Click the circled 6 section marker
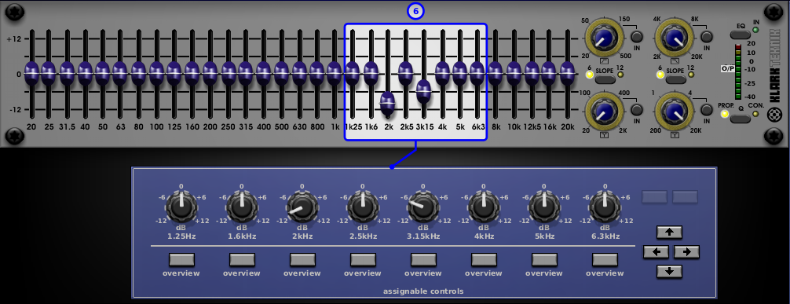 coord(415,12)
